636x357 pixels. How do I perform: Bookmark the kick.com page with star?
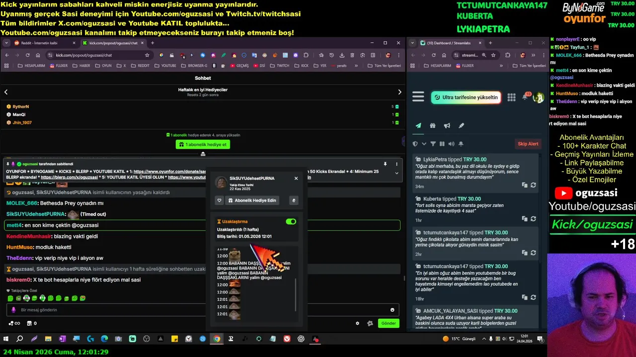(147, 55)
